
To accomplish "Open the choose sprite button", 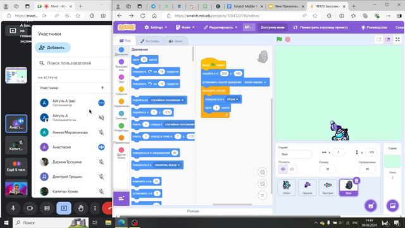I will pyautogui.click(x=371, y=206).
